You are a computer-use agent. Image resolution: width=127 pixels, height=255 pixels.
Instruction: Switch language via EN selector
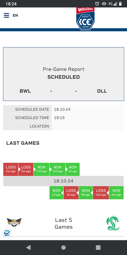(x=15, y=15)
